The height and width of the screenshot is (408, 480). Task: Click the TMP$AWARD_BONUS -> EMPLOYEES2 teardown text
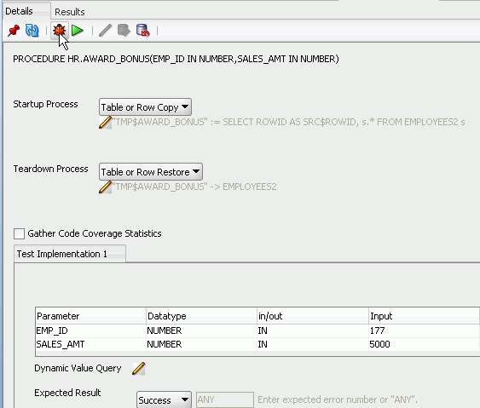pos(194,187)
